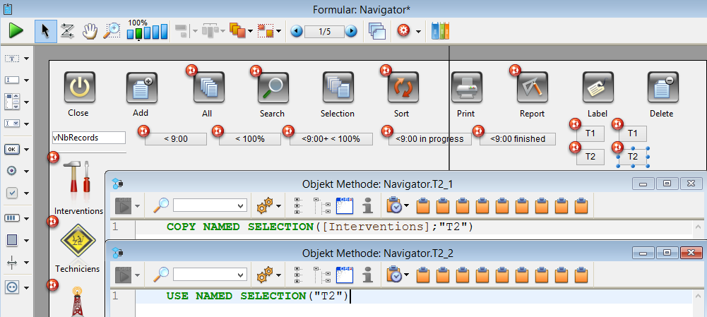Click the Navigator.T2_1 method window title bar
Viewport: 707px width, 317px height.
387,184
